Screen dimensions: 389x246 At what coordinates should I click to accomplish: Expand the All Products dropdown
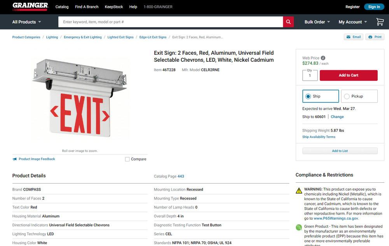pos(26,22)
